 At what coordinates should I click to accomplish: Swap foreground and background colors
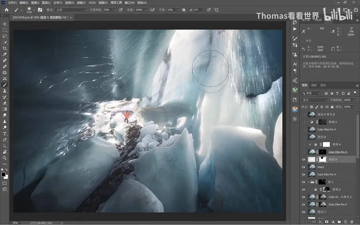(x=7, y=170)
